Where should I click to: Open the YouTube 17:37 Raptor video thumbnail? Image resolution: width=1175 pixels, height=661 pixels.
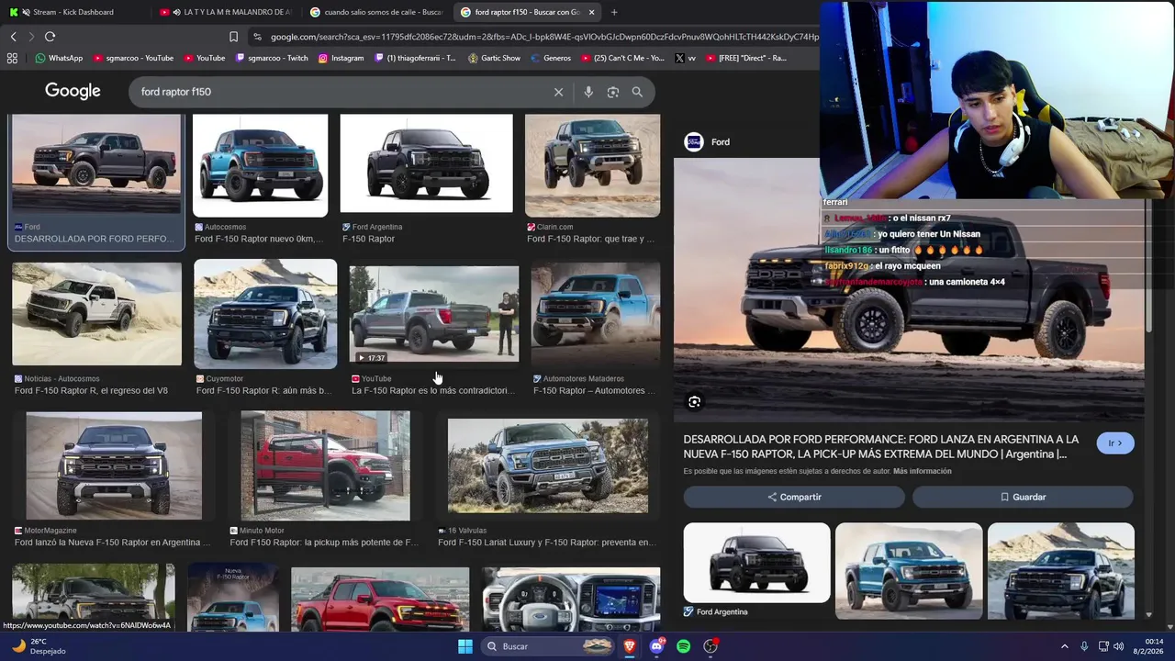coord(434,314)
